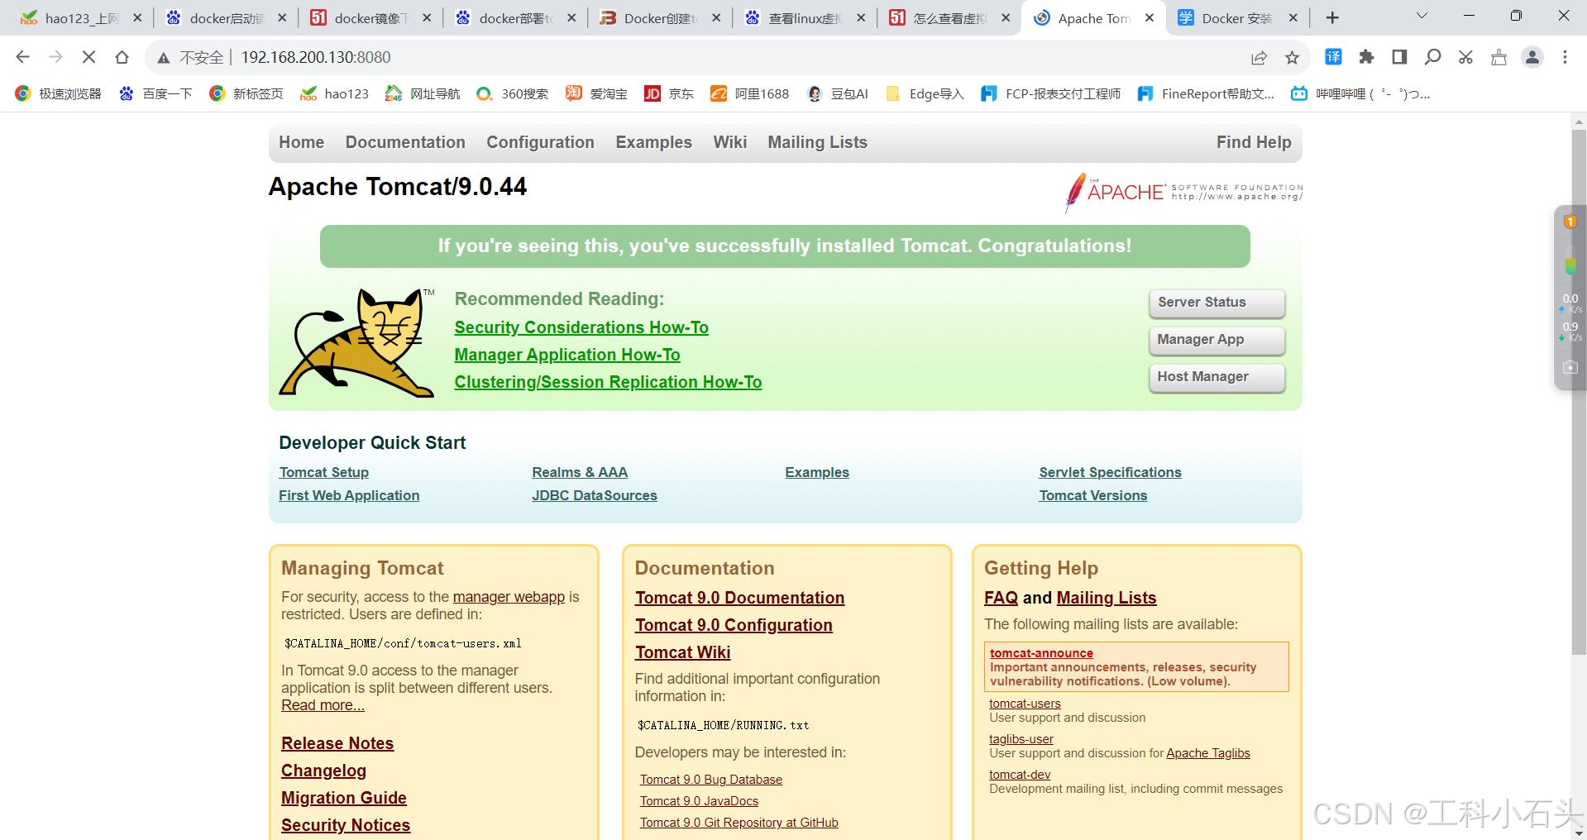Bookmark this page with the star icon
Screen dimensions: 1587x840
point(1292,57)
